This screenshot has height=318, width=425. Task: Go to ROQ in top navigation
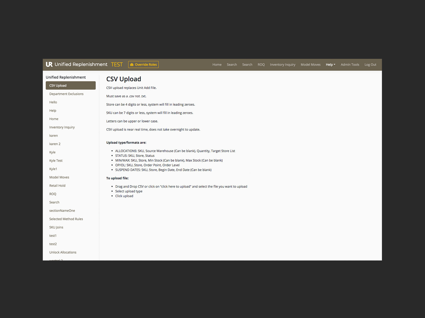261,65
